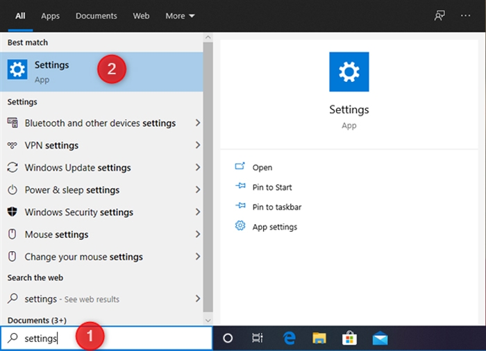Switch to the Apps tab
Viewport: 486px width, 351px height.
pos(51,16)
